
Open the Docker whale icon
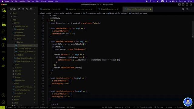coord(3,66)
